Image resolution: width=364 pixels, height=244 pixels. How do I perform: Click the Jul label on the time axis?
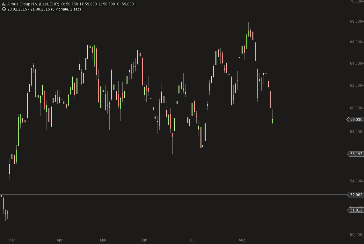pyautogui.click(x=192, y=240)
